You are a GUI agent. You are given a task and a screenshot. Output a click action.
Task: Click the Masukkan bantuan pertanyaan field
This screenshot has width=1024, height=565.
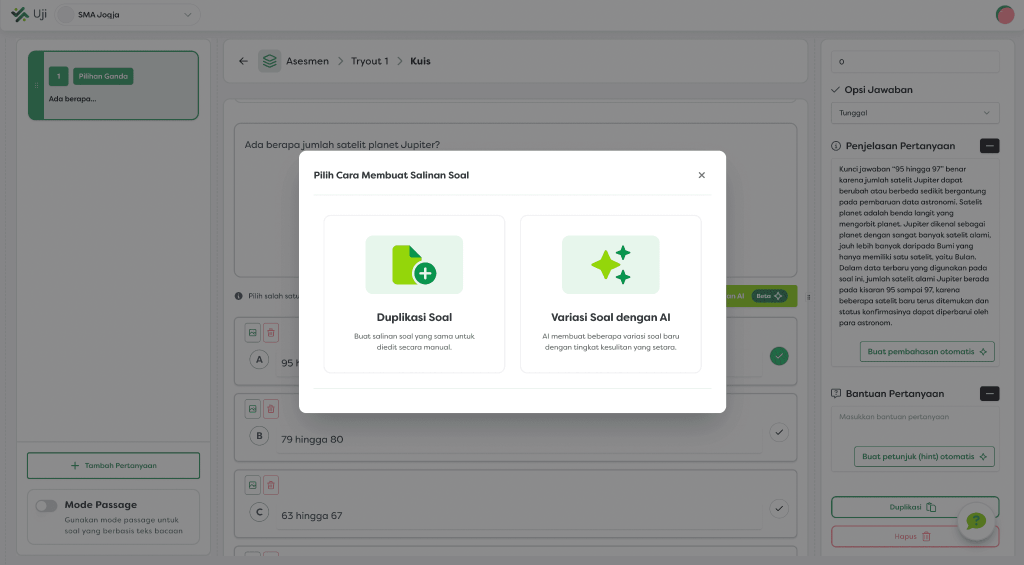click(x=915, y=425)
